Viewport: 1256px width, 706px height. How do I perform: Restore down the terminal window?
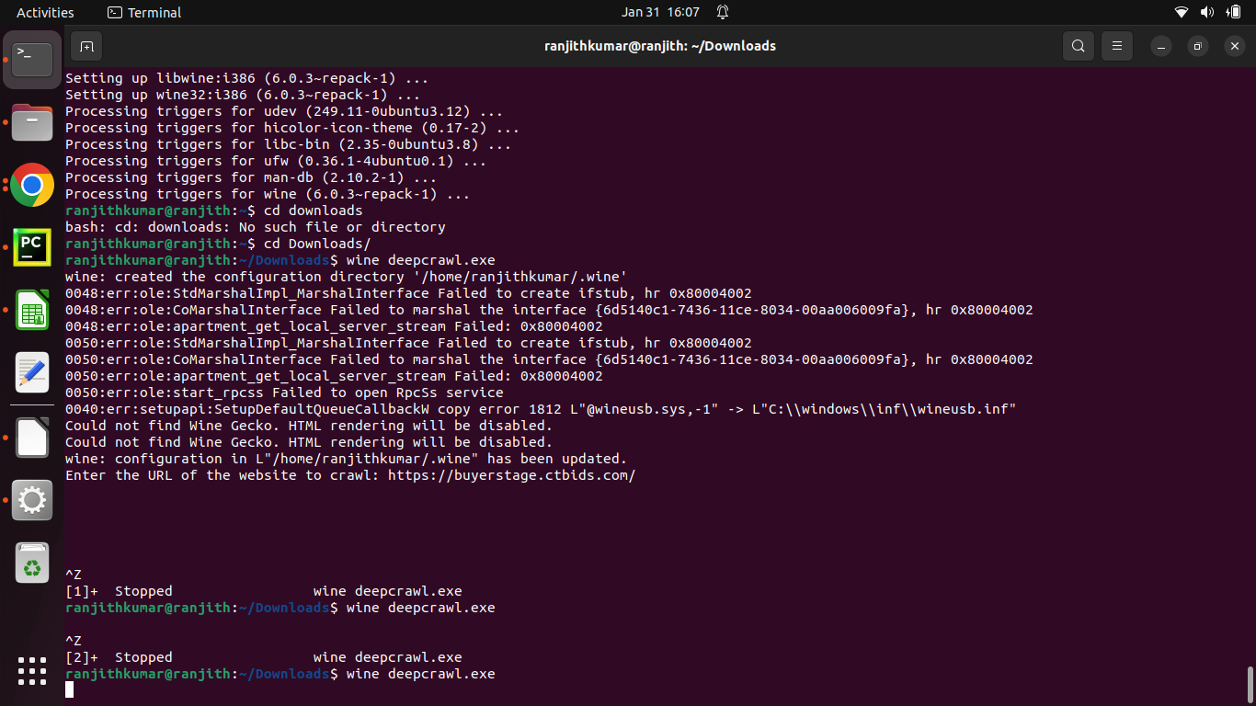(x=1198, y=46)
